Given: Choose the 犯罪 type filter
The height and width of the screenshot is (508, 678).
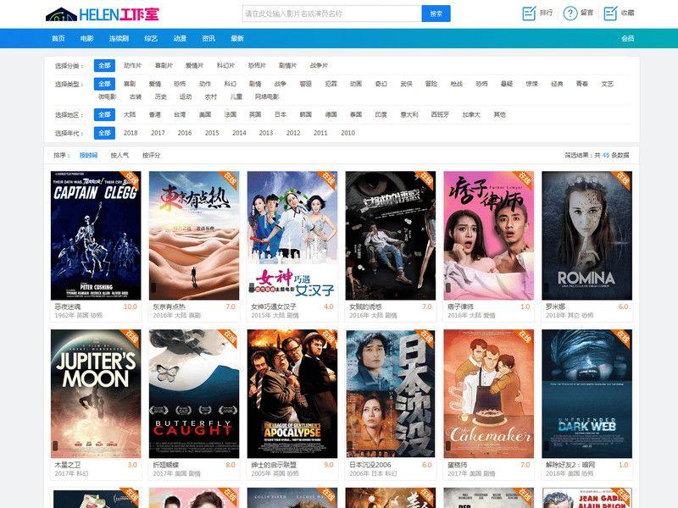Looking at the screenshot, I should coord(331,84).
